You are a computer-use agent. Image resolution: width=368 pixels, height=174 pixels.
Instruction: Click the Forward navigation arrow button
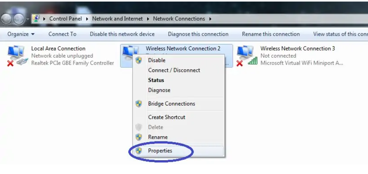click(x=19, y=19)
